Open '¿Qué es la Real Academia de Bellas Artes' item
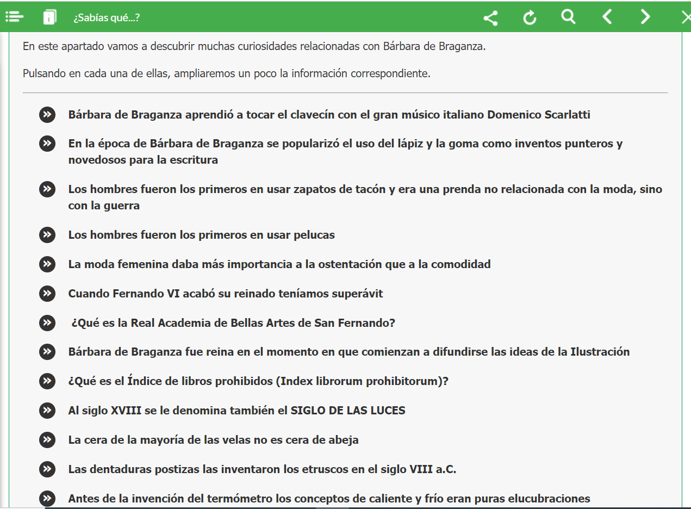This screenshot has height=509, width=691. coord(233,323)
